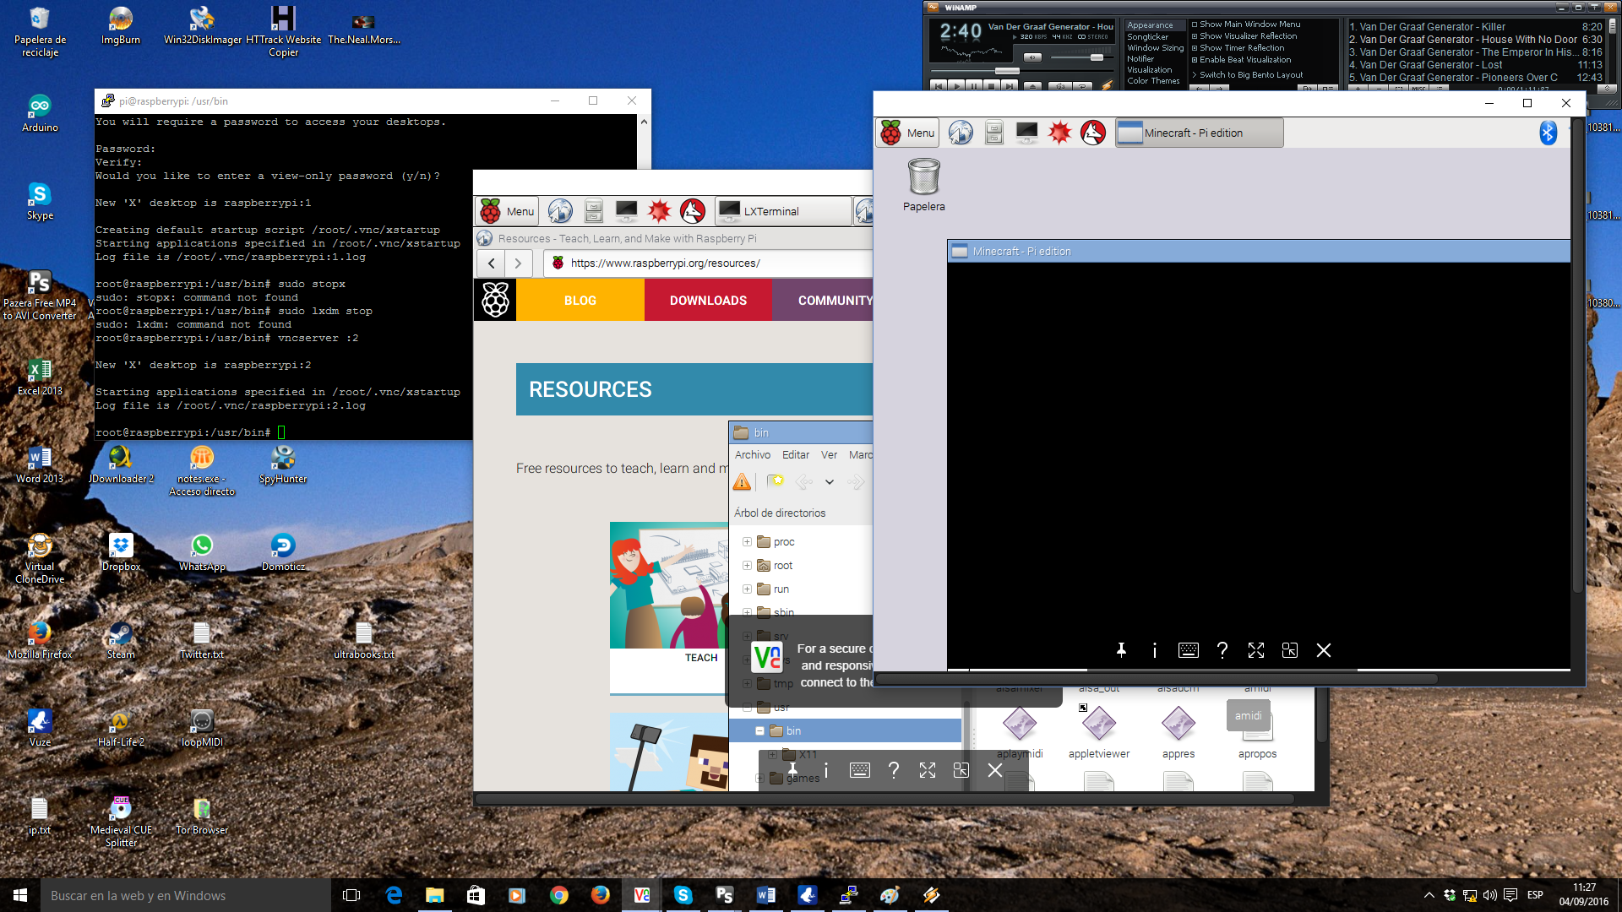Toggle repeat in Winamp player

pyautogui.click(x=1082, y=86)
